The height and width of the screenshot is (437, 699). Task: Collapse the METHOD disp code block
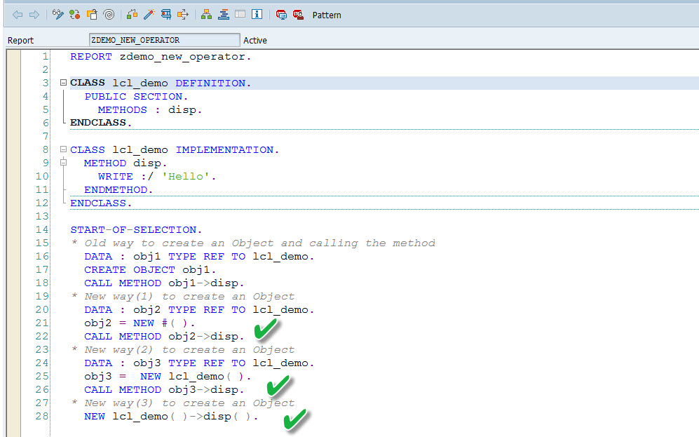click(x=63, y=163)
